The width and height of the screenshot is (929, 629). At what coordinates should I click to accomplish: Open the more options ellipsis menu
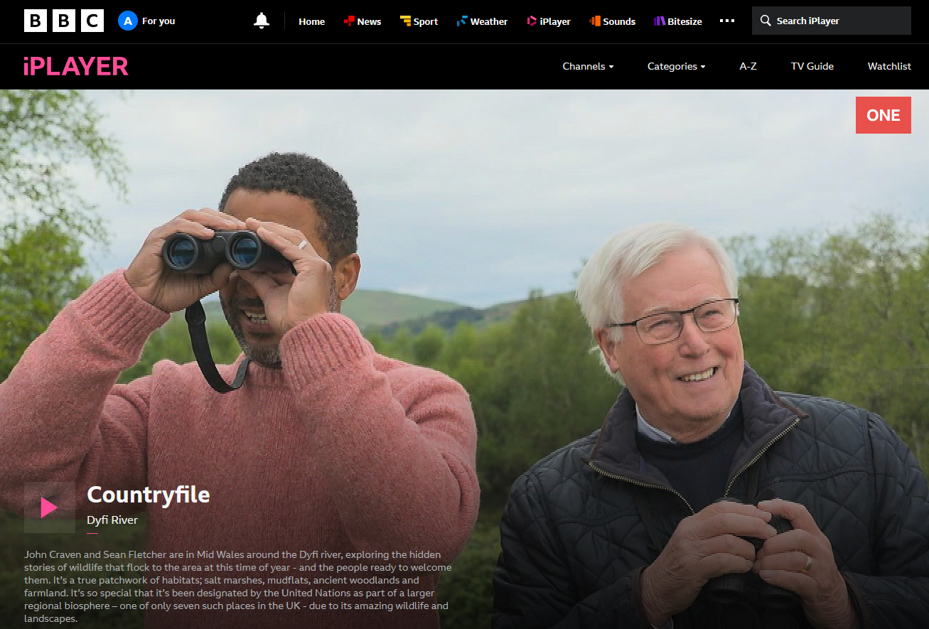coord(727,21)
